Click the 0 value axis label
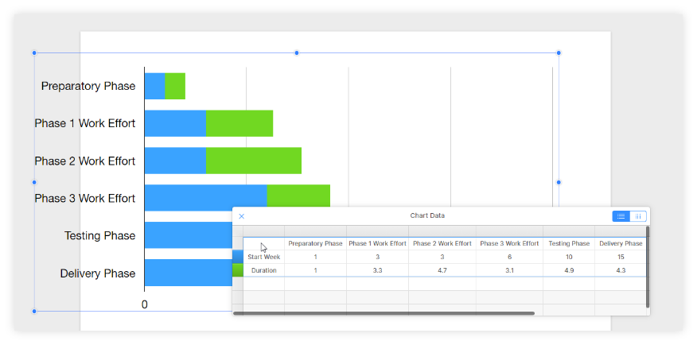697x345 pixels. point(145,304)
